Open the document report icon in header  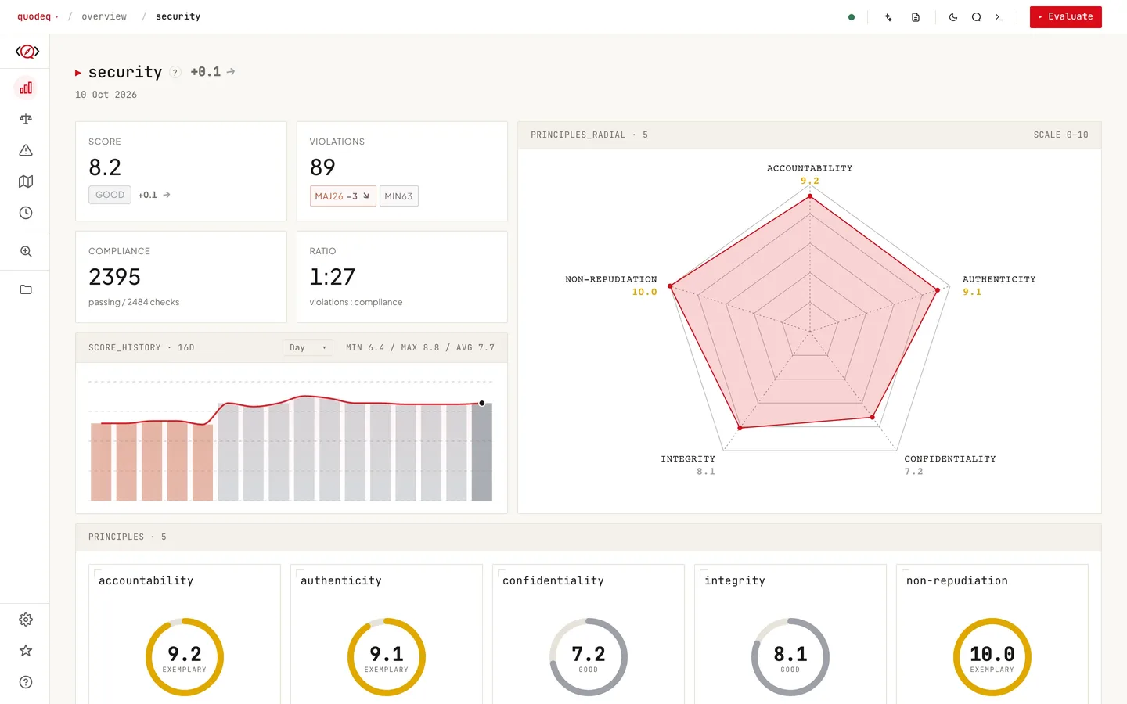tap(916, 17)
